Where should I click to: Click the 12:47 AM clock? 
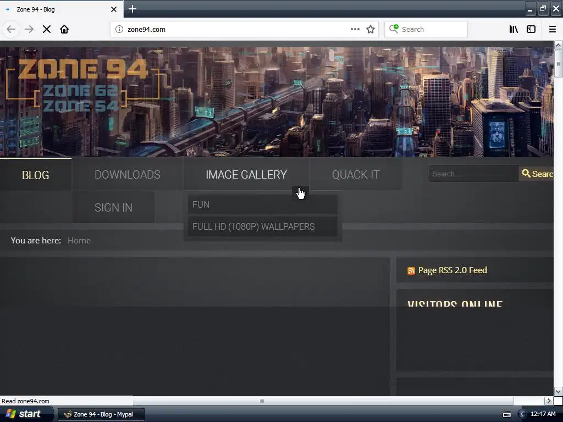(x=543, y=414)
